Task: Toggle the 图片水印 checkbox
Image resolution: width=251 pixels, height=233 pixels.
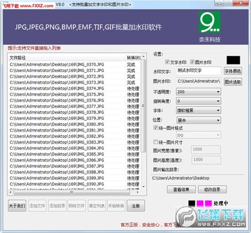Action: pos(192,62)
